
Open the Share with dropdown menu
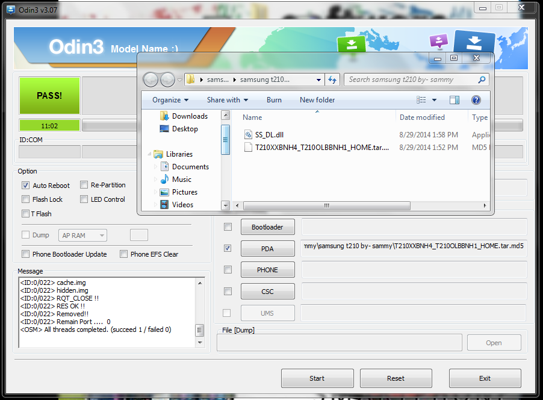[x=228, y=100]
